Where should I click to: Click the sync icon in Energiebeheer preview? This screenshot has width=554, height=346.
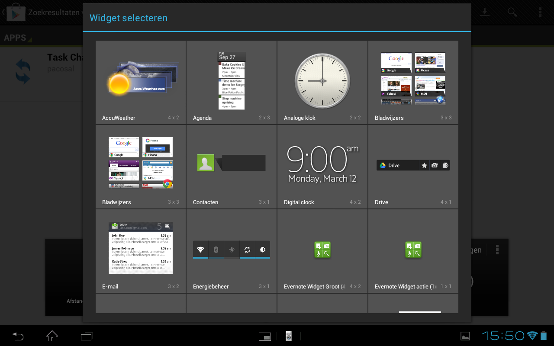click(247, 250)
